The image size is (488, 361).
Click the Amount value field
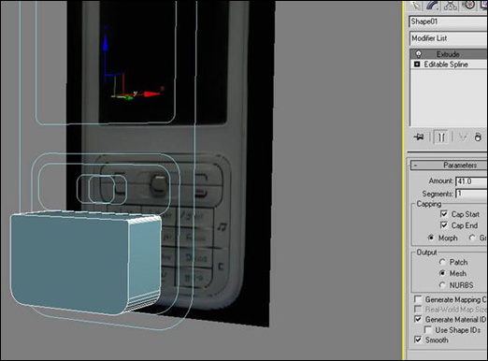click(471, 181)
